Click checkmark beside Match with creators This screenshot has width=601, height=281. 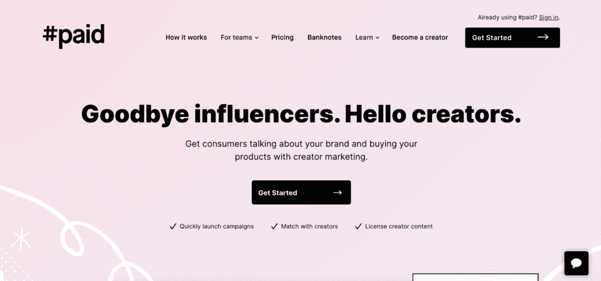274,226
